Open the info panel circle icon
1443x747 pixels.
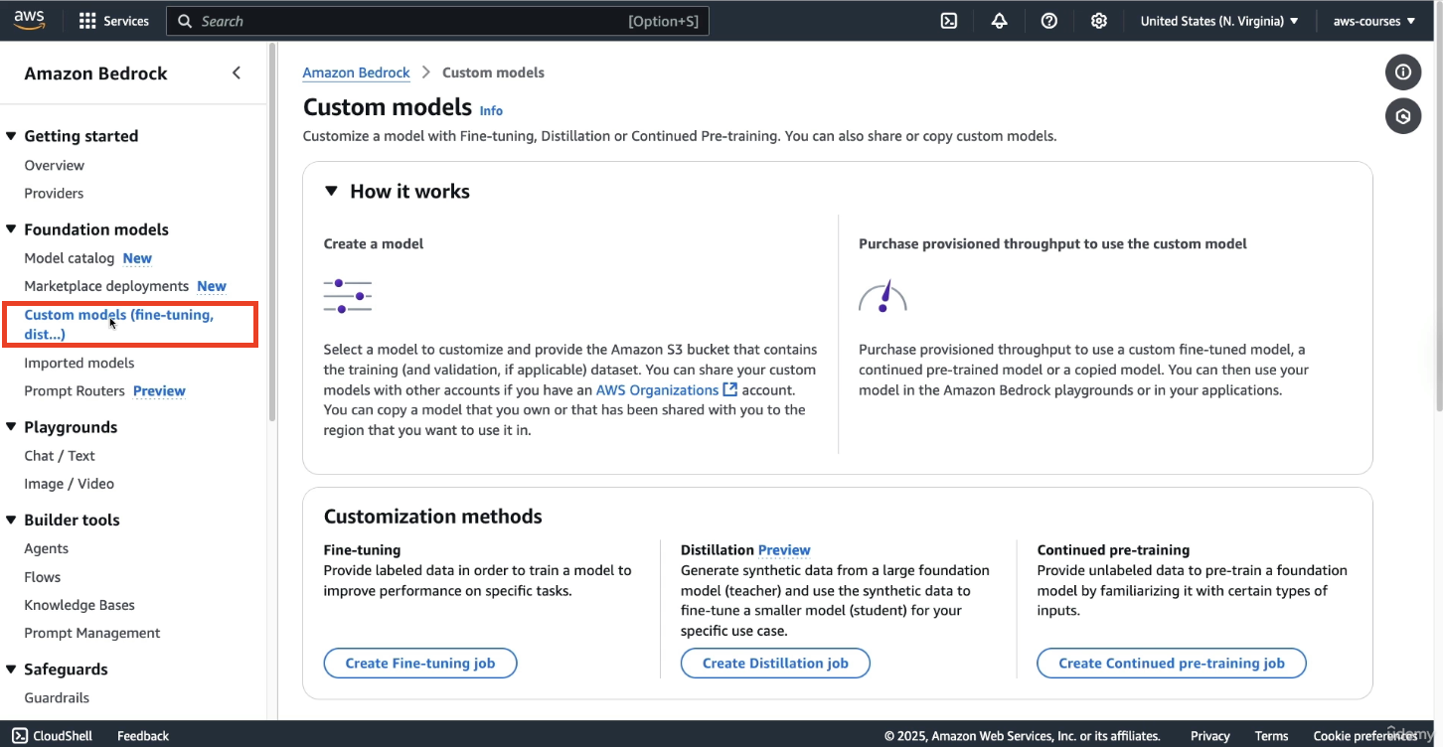1403,72
